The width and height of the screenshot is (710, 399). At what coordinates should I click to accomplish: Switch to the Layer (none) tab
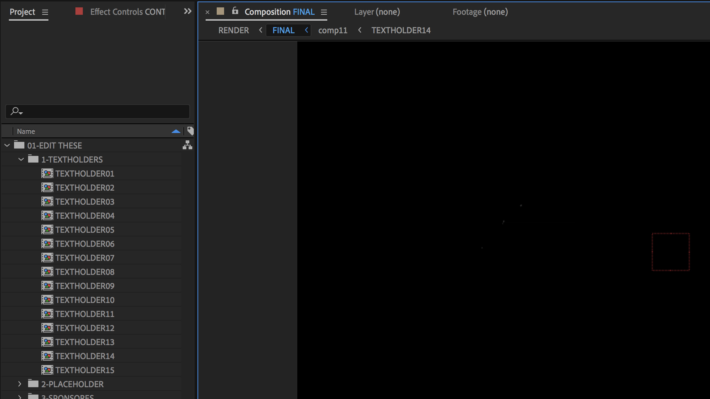coord(377,12)
